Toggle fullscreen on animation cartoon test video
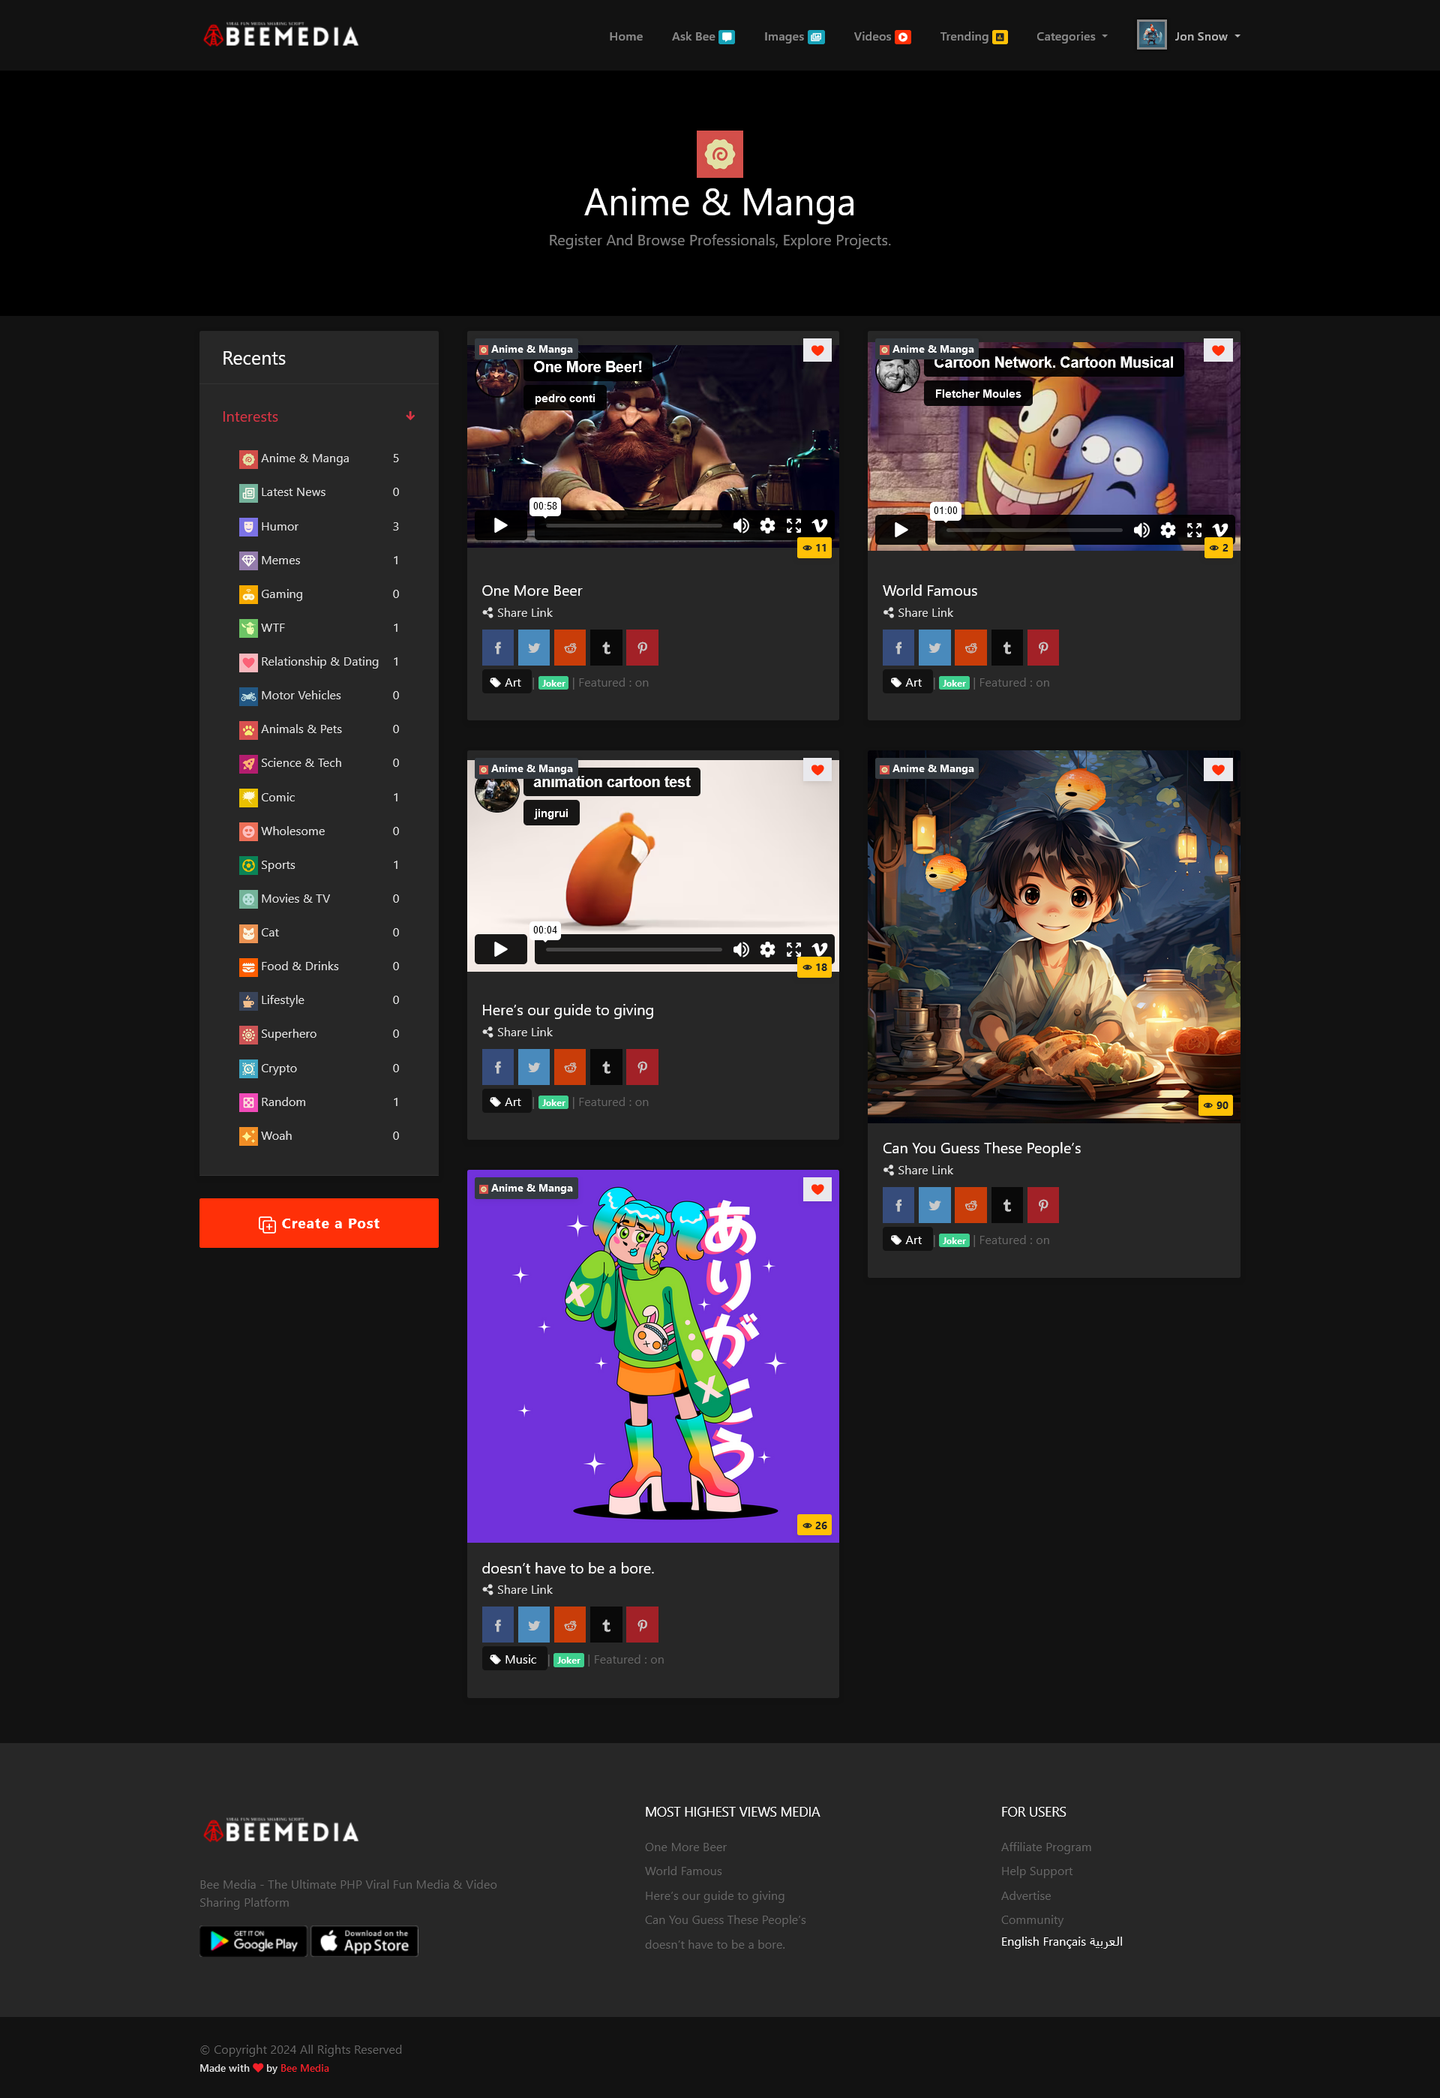This screenshot has height=2098, width=1440. [793, 948]
